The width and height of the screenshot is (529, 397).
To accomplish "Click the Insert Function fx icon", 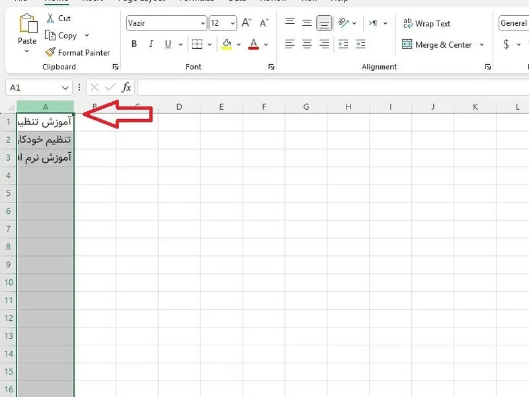I will pyautogui.click(x=126, y=87).
